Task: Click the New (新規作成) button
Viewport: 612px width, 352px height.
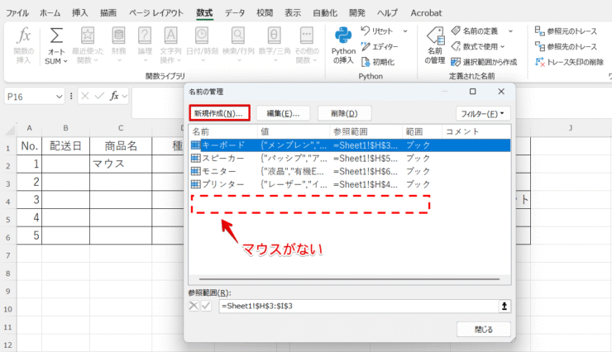Action: click(x=219, y=113)
